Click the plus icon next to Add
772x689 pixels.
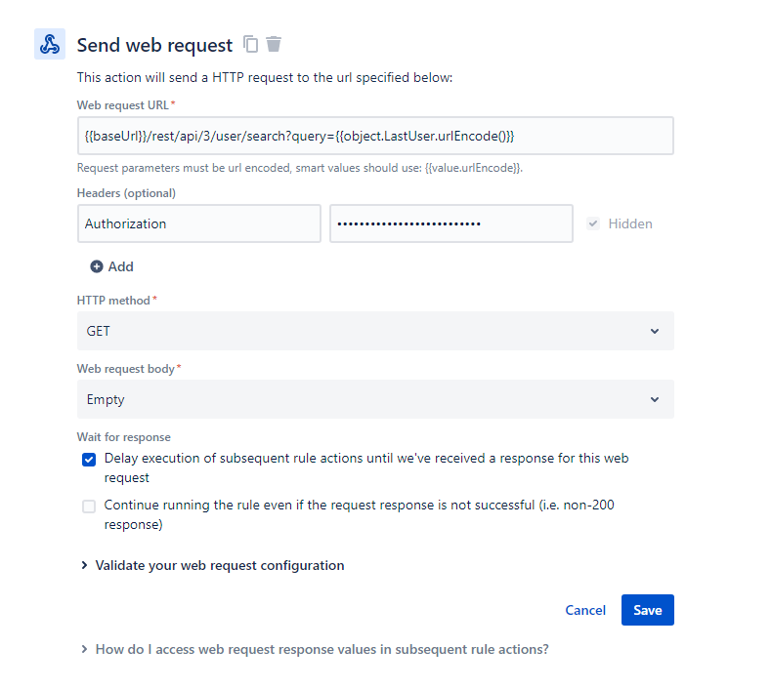click(97, 266)
